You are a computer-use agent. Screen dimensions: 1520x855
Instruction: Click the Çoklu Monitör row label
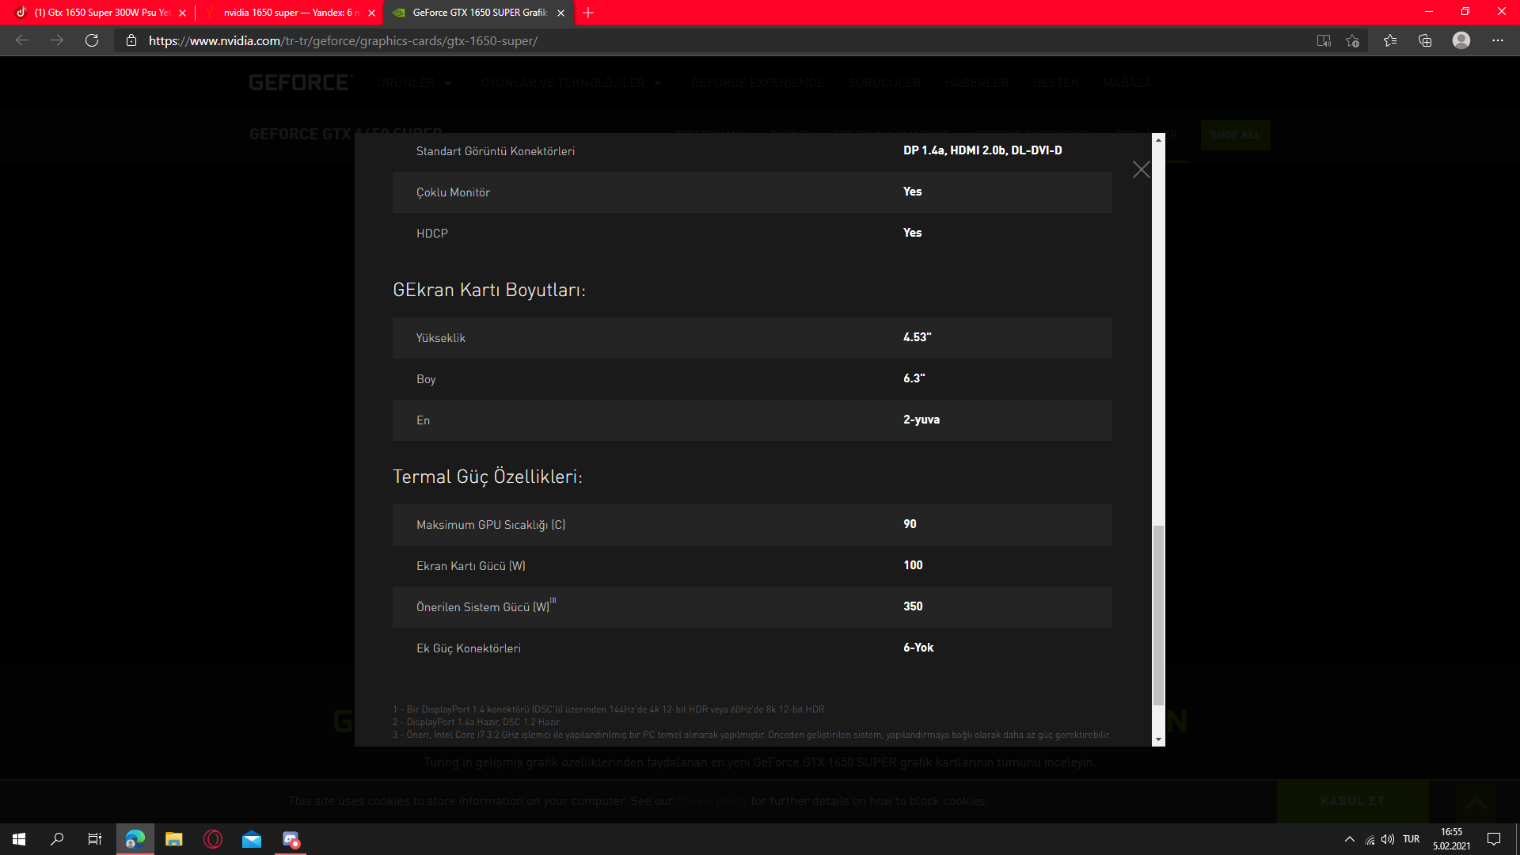[453, 192]
